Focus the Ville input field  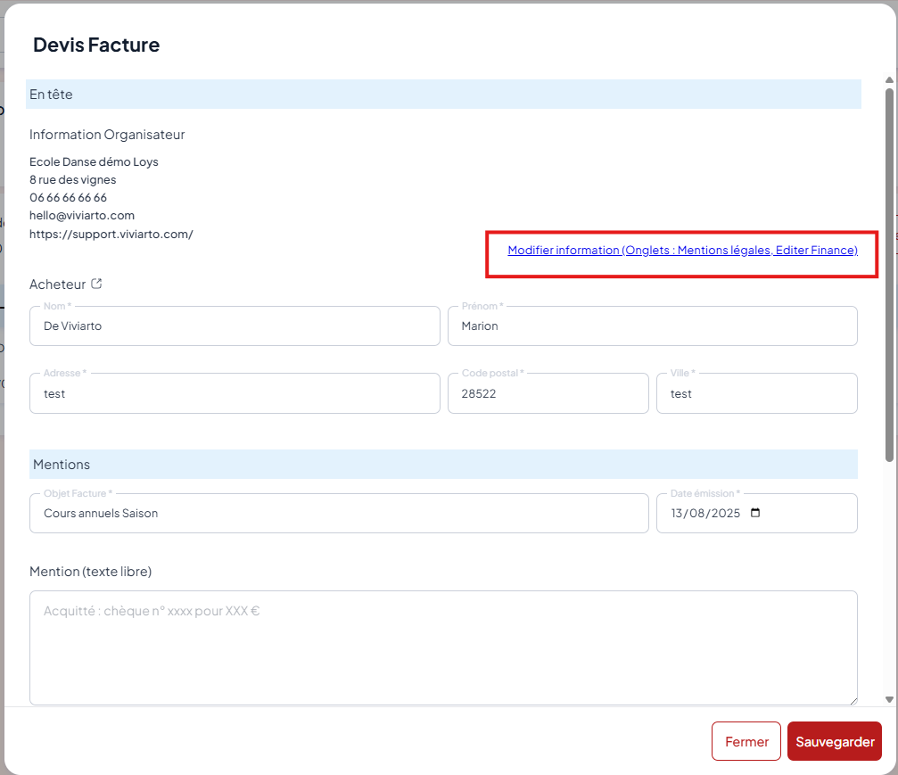(x=756, y=393)
